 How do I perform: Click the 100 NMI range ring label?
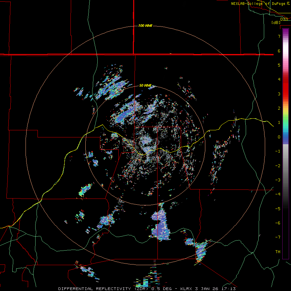145,26
